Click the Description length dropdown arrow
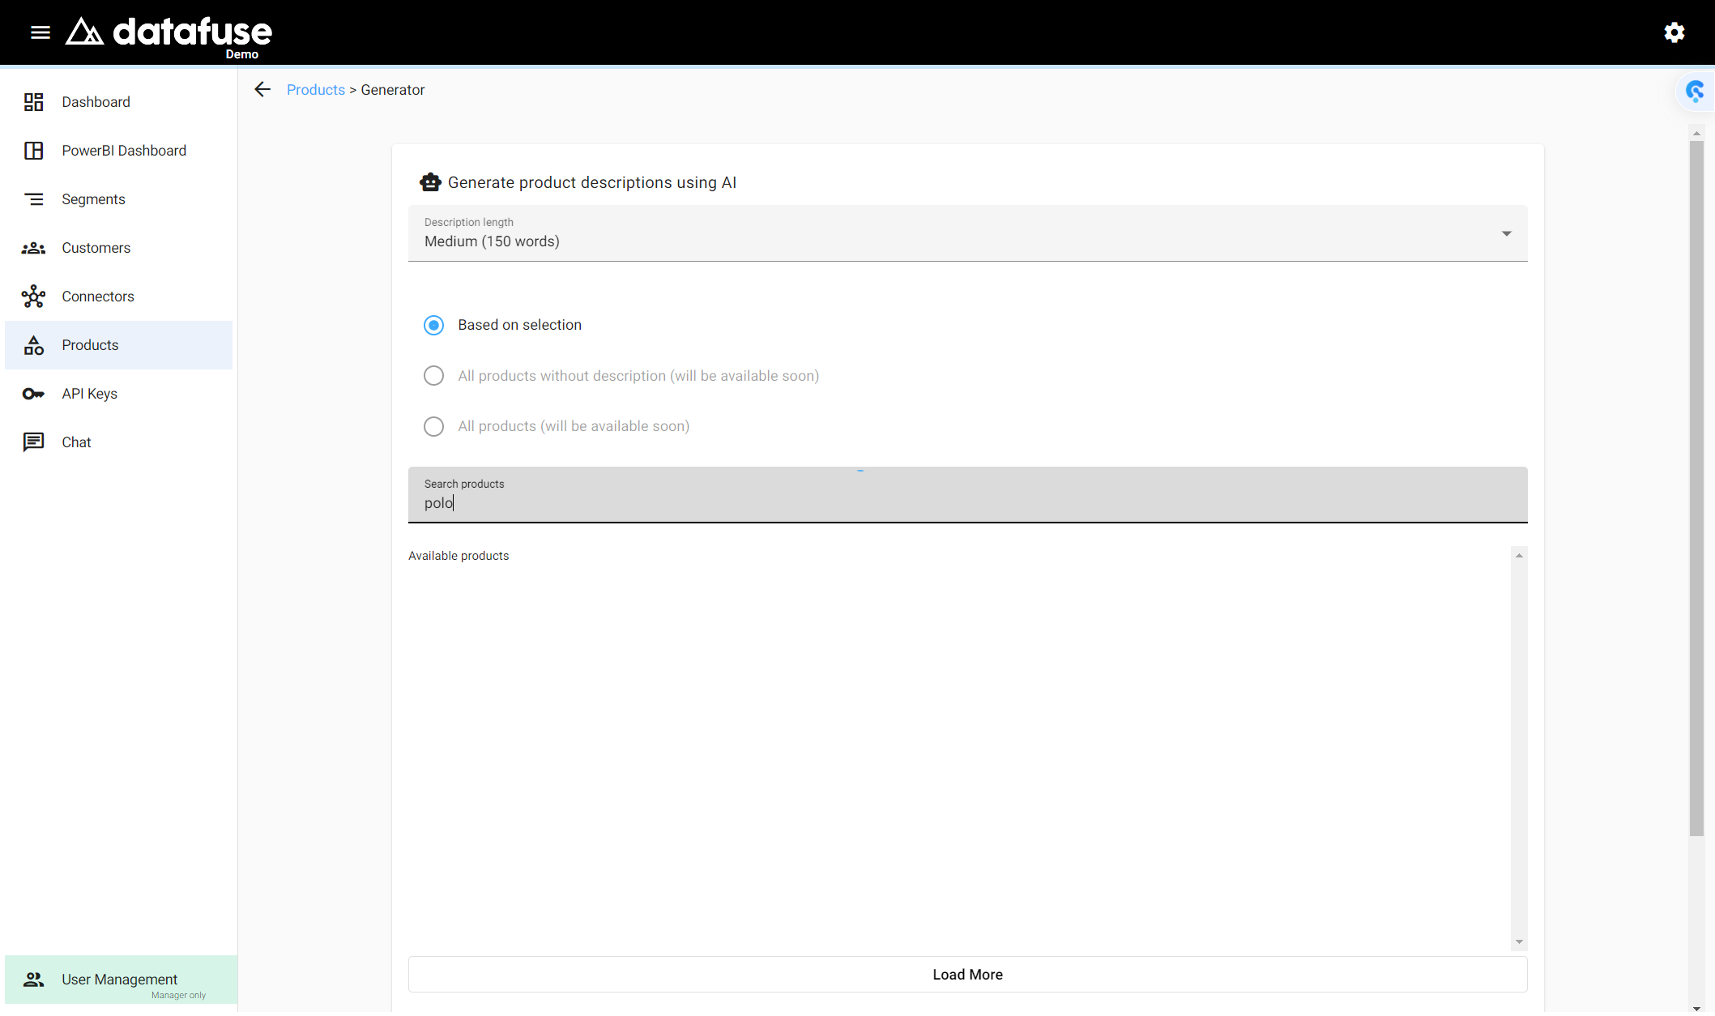Screen dimensions: 1715x1016 pyautogui.click(x=1507, y=233)
